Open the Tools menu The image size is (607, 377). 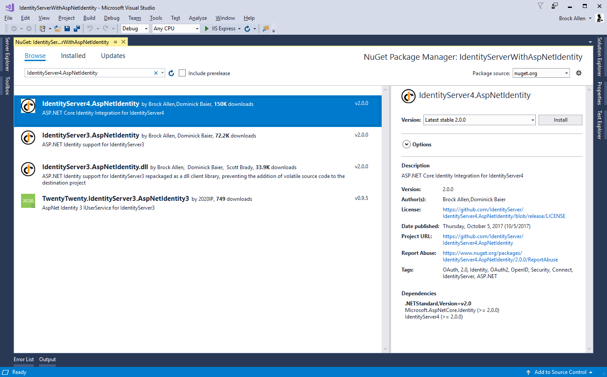(x=156, y=18)
